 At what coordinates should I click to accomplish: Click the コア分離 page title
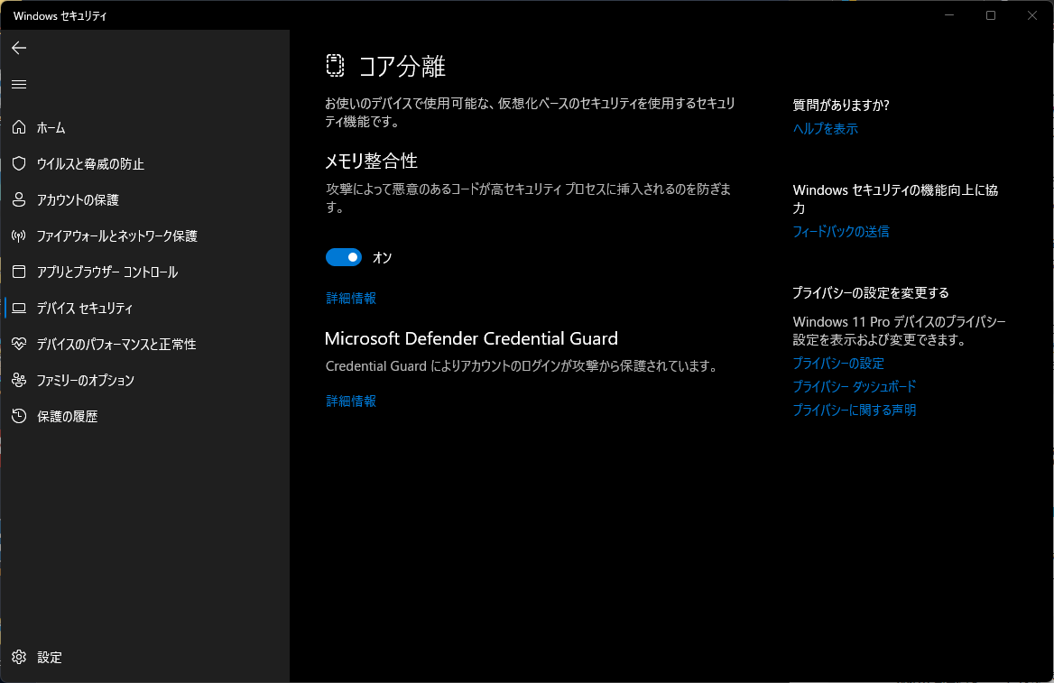[x=402, y=66]
